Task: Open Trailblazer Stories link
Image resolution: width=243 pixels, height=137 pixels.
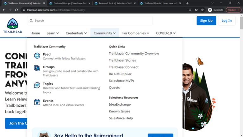Action: coord(122,60)
